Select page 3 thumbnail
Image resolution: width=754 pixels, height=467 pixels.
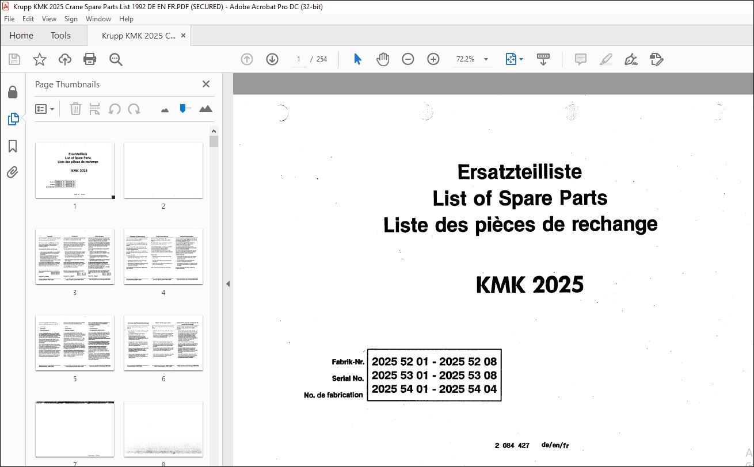point(75,257)
